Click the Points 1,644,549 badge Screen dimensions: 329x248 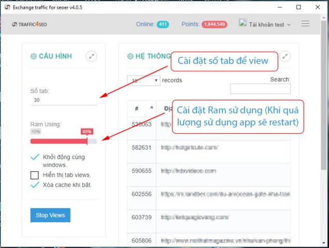[214, 24]
